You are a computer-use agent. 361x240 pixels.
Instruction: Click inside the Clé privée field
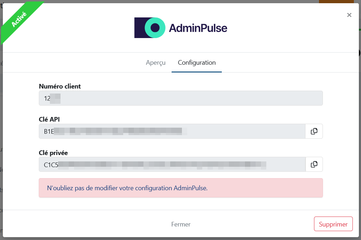(172, 164)
